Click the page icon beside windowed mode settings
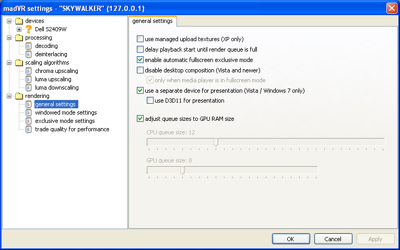400x250 pixels. (29, 113)
